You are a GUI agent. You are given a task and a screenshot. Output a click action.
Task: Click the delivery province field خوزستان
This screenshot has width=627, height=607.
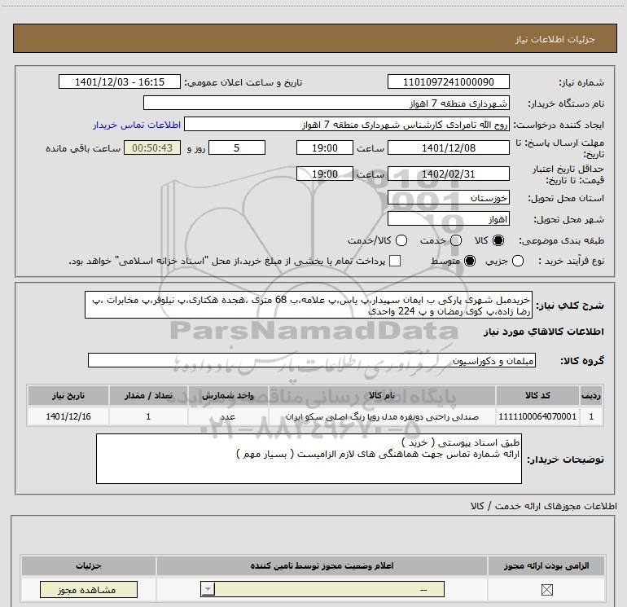(x=448, y=197)
